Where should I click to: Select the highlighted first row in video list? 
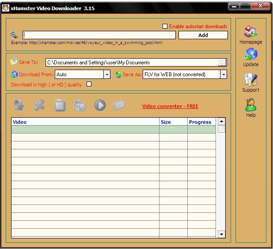click(114, 130)
